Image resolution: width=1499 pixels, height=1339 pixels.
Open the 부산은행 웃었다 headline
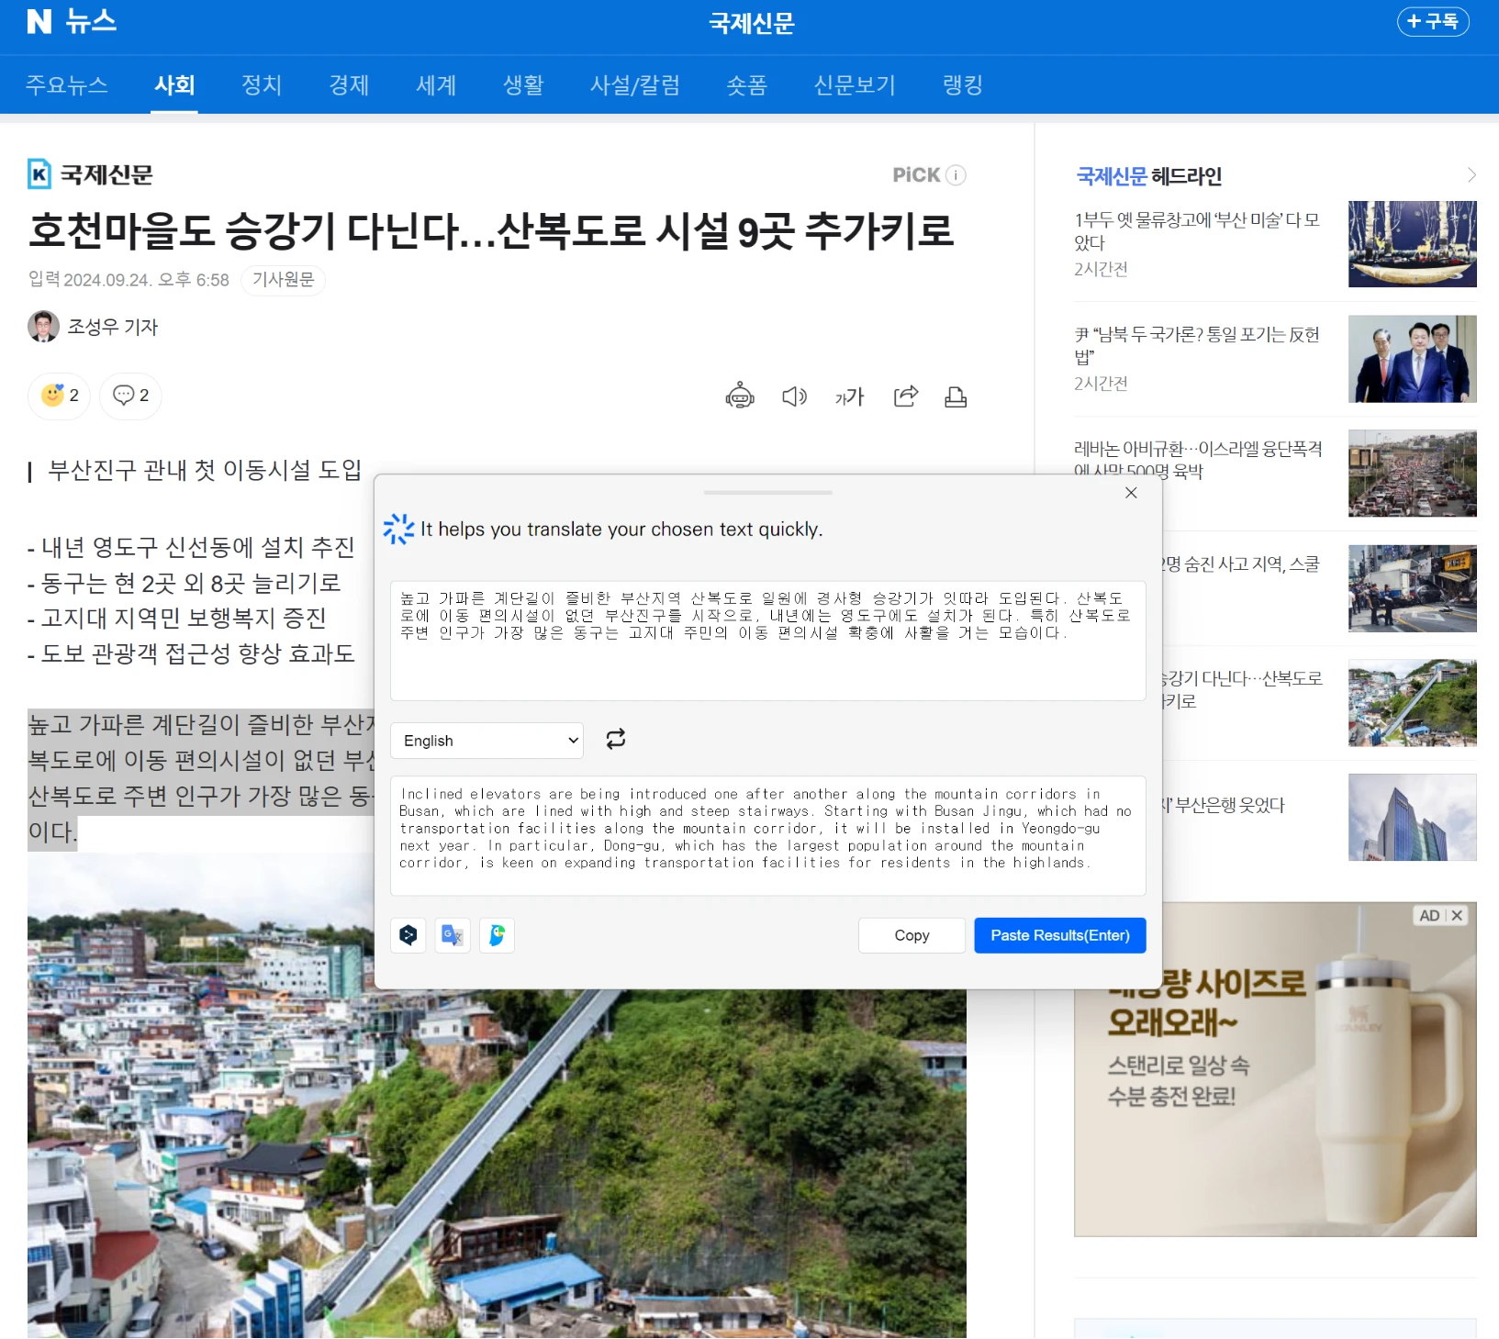click(1224, 805)
